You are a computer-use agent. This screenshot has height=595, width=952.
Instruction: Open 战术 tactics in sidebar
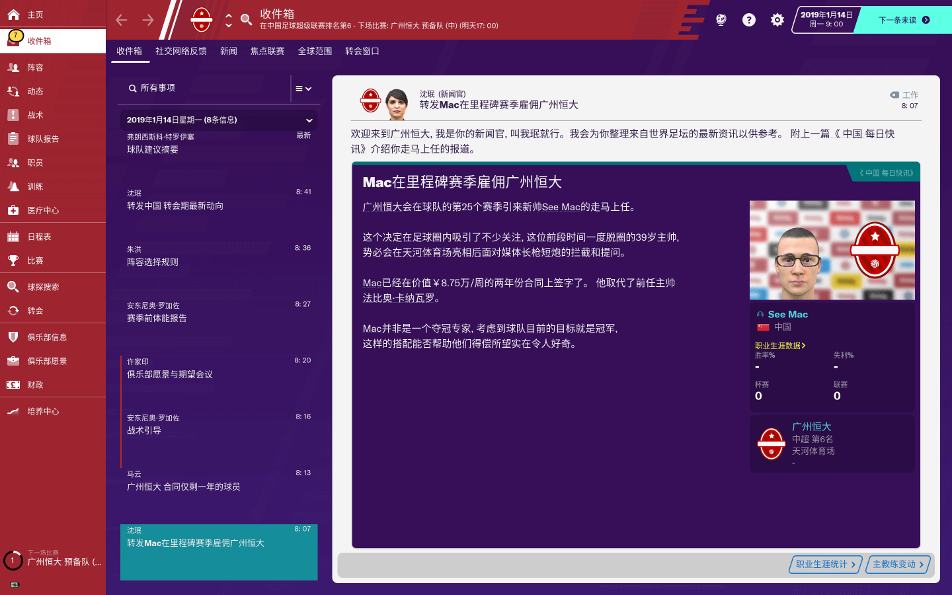(36, 115)
